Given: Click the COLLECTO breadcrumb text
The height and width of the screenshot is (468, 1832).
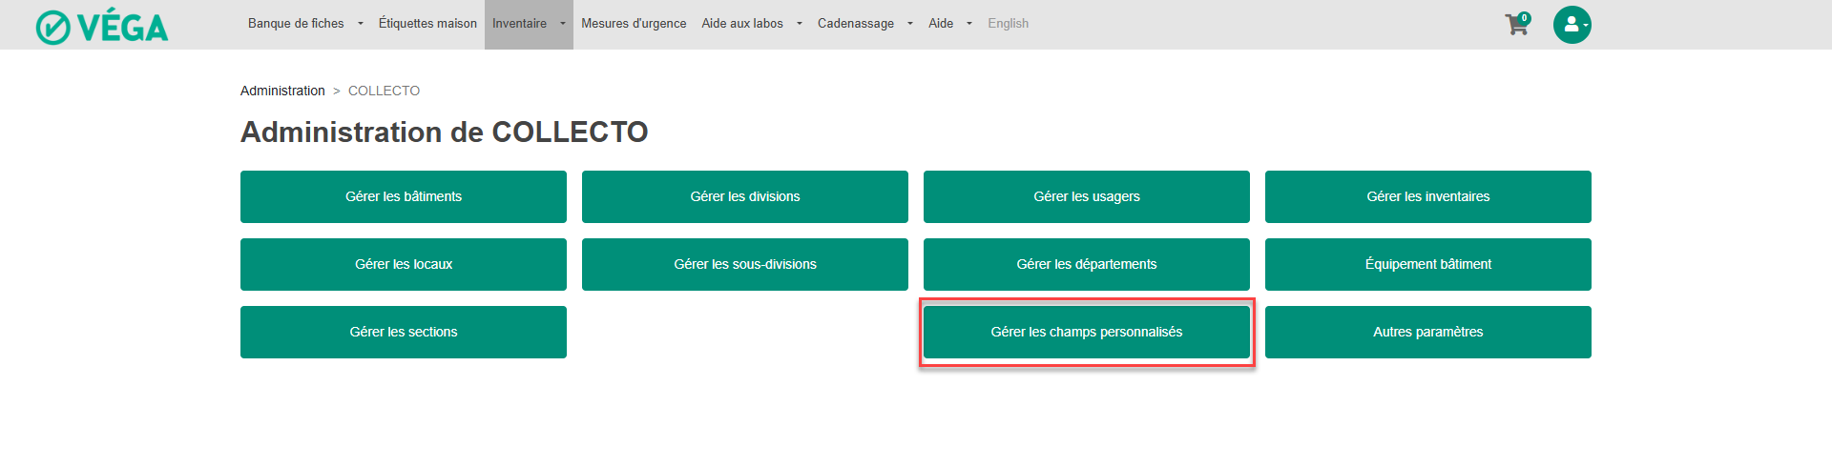Looking at the screenshot, I should [384, 91].
